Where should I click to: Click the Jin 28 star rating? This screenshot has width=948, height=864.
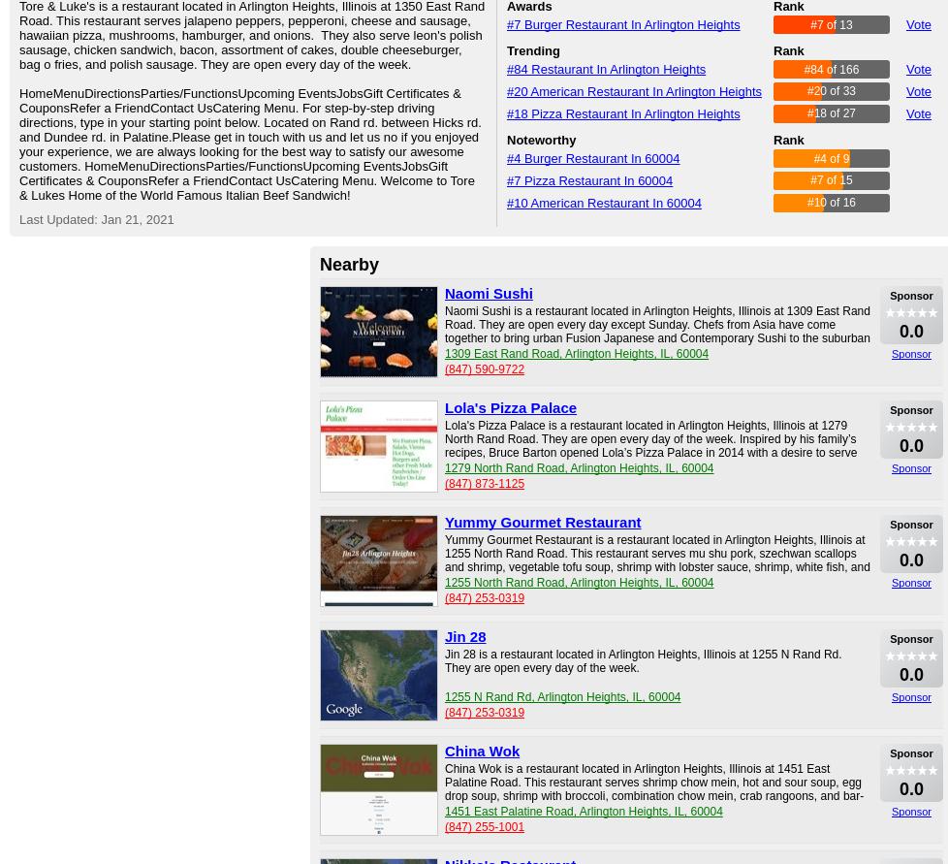click(x=911, y=656)
